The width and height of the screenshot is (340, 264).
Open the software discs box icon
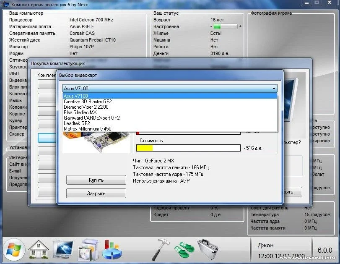pyautogui.click(x=88, y=249)
